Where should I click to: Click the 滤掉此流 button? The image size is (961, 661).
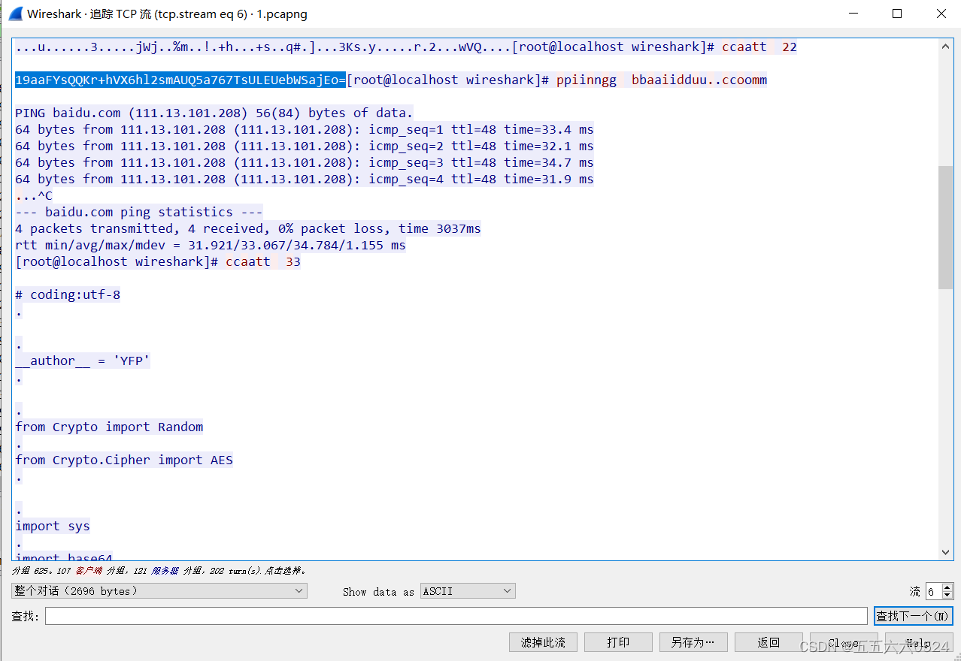543,642
